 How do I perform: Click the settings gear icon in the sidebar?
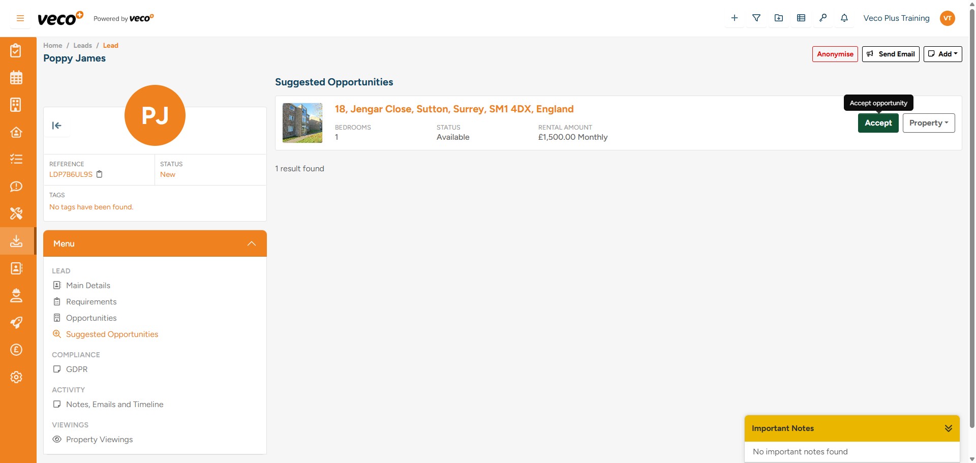click(16, 377)
